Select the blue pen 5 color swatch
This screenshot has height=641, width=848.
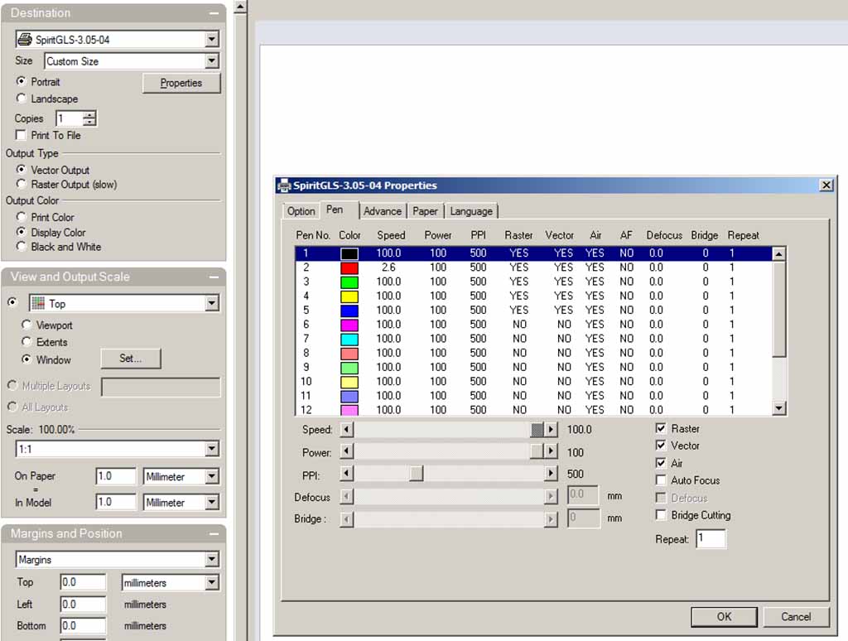click(x=349, y=311)
